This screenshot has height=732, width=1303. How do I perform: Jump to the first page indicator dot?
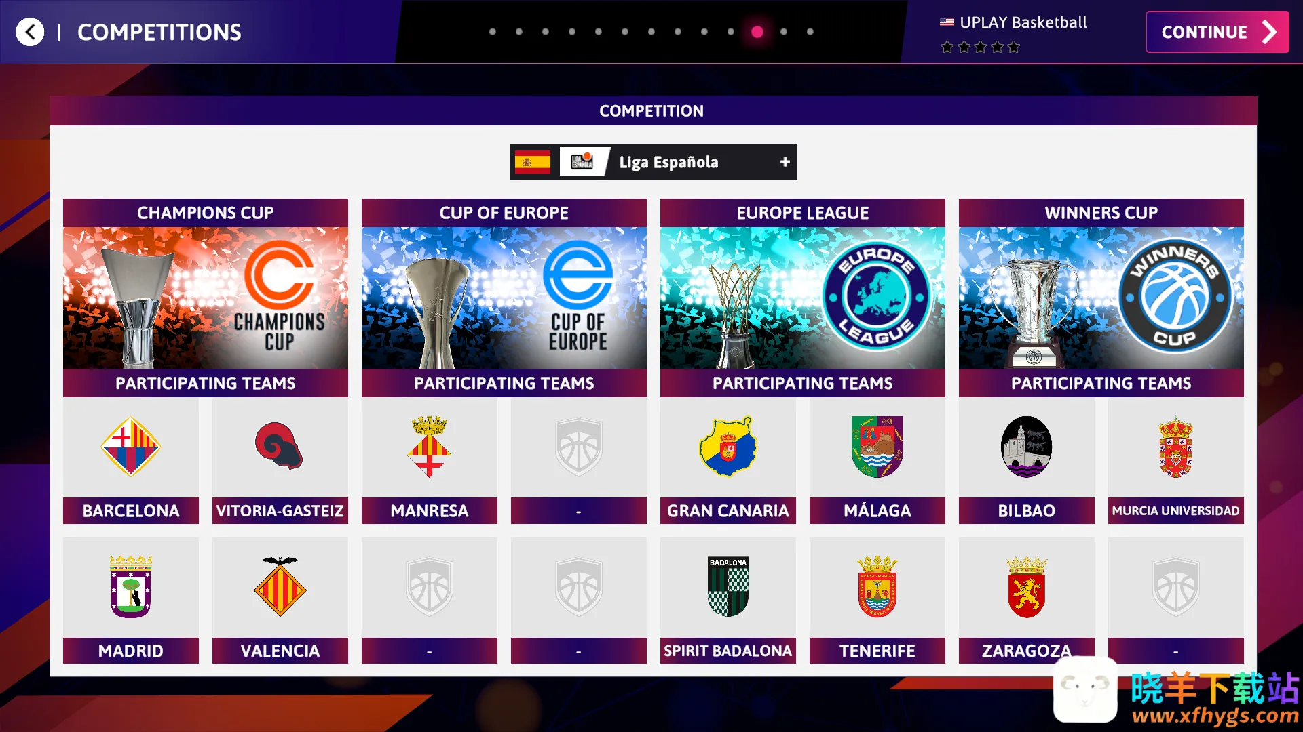[493, 32]
